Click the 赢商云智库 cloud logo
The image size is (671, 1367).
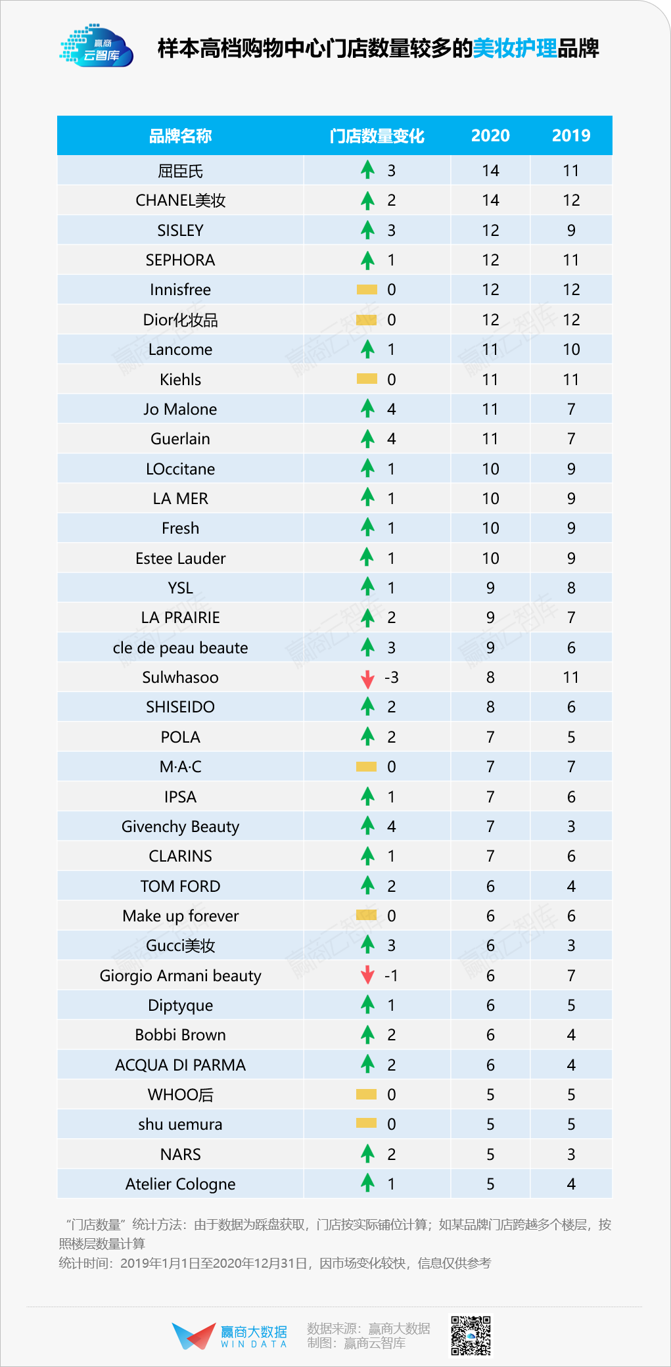(x=96, y=47)
